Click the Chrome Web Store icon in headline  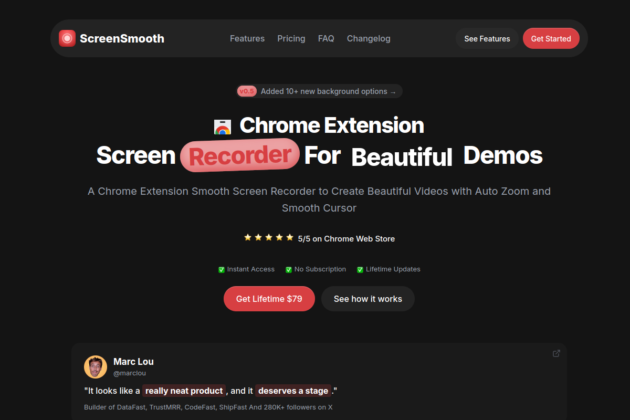pyautogui.click(x=223, y=127)
